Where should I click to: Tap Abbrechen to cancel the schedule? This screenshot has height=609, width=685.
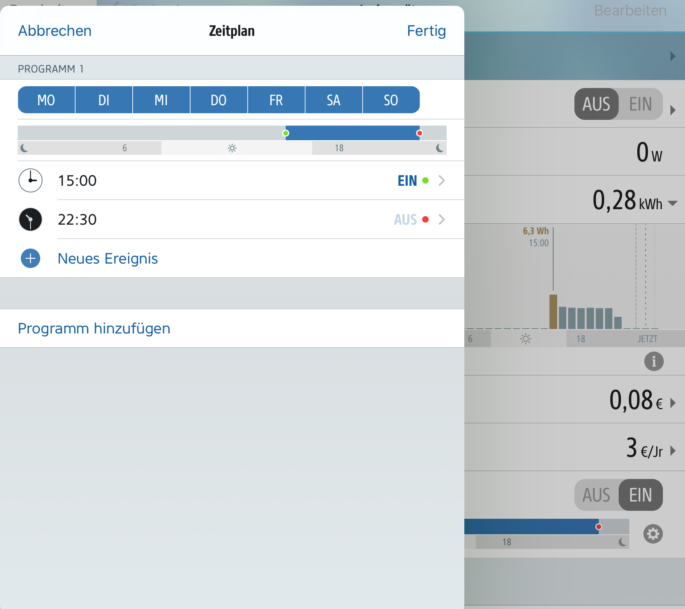coord(55,31)
